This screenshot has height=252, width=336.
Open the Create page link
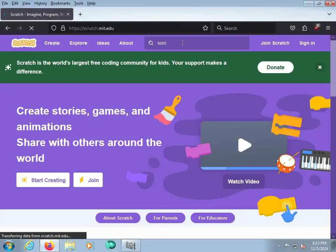click(52, 43)
